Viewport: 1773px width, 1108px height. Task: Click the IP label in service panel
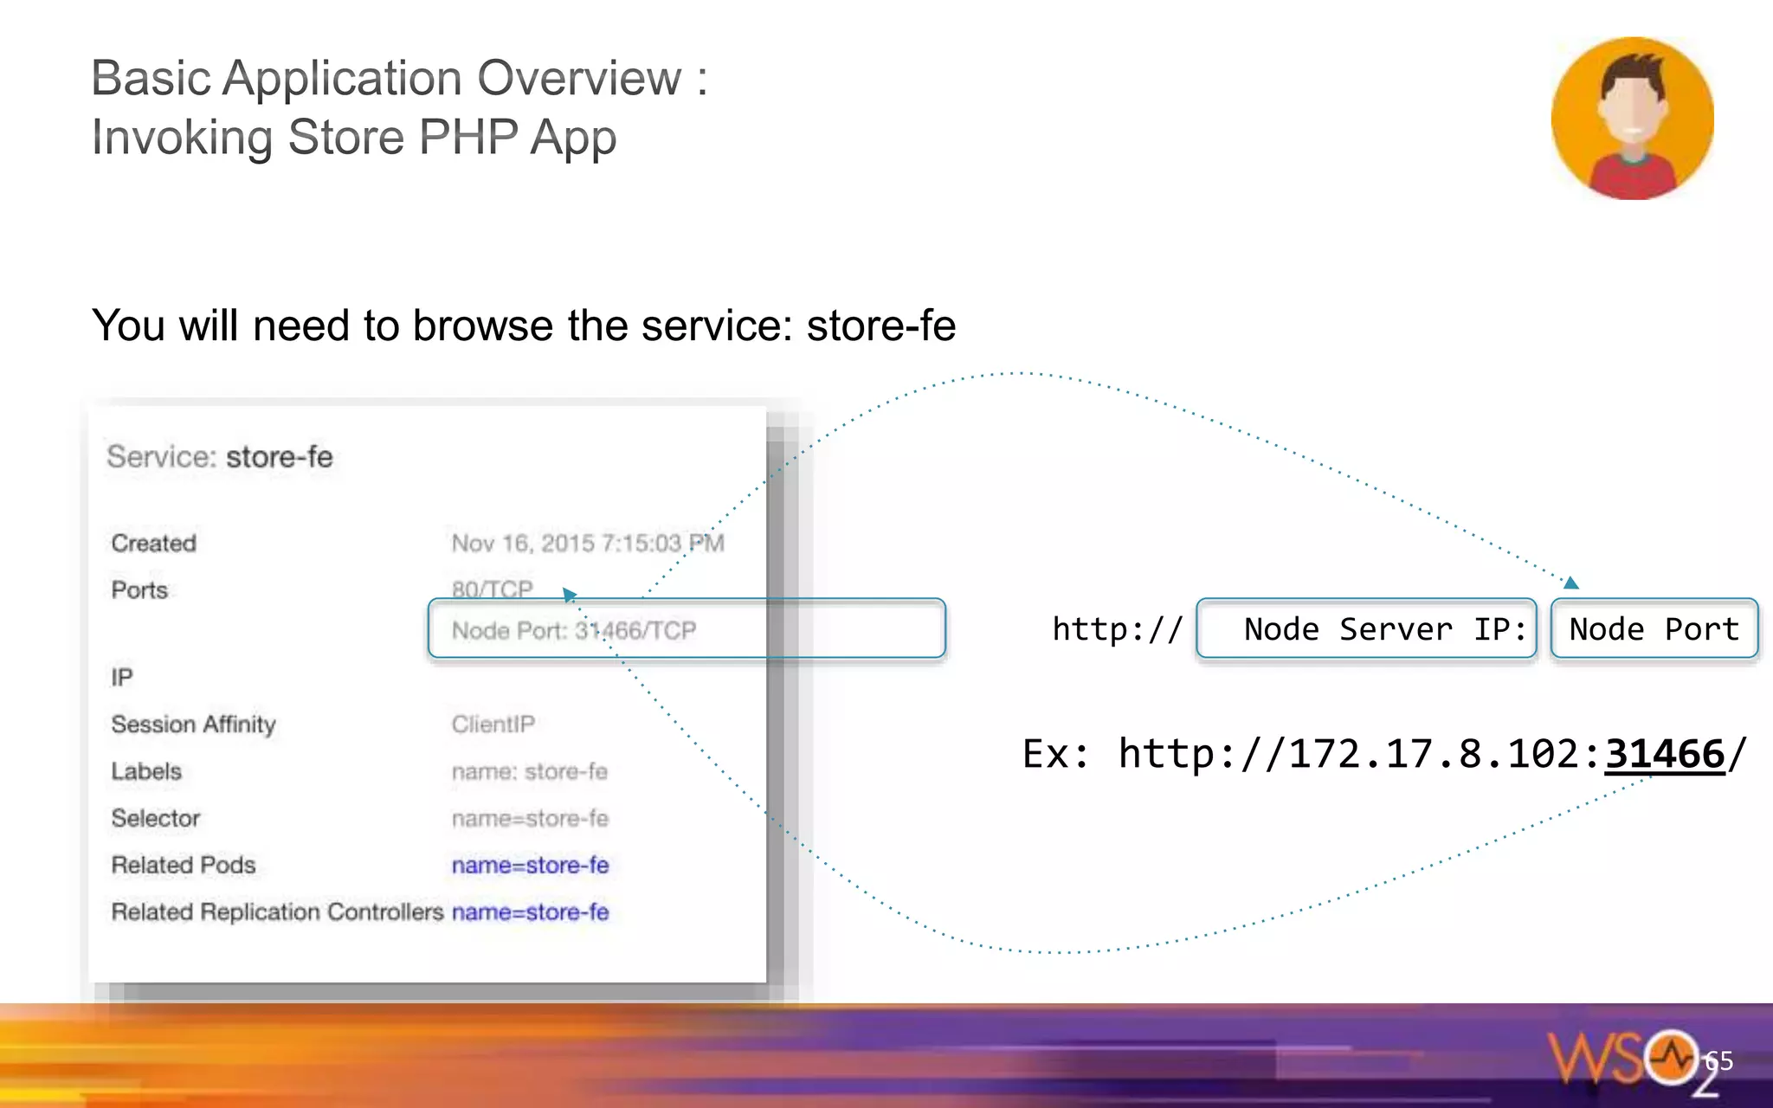[121, 677]
